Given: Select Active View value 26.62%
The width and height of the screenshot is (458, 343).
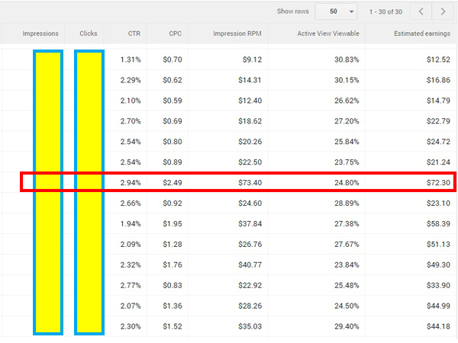Looking at the screenshot, I should tap(347, 101).
